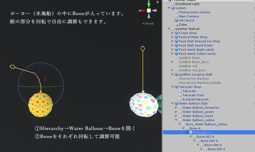Viewport: 255px width, 152px height.
Task: Click the Takoyaki Pack cube icon
Action: pos(180,95)
